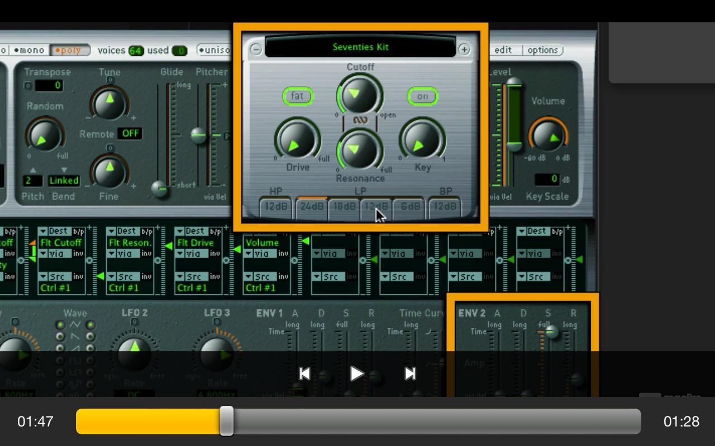Skip to the previous video chapter
Screen dimensions: 715x446
point(304,374)
